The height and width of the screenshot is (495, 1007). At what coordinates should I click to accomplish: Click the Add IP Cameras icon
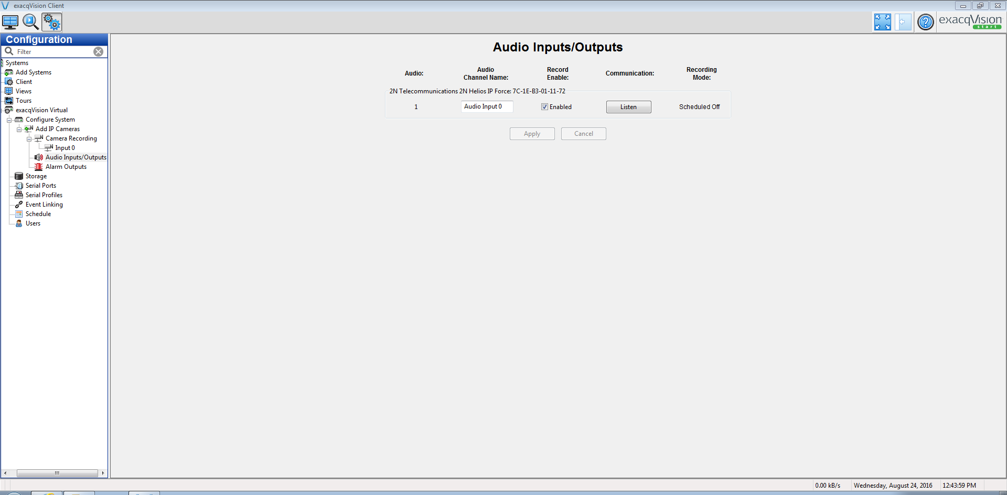29,129
